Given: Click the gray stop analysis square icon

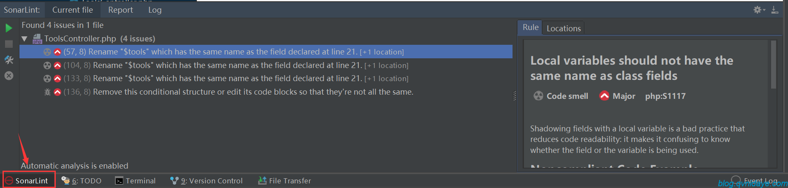Looking at the screenshot, I should coord(9,44).
